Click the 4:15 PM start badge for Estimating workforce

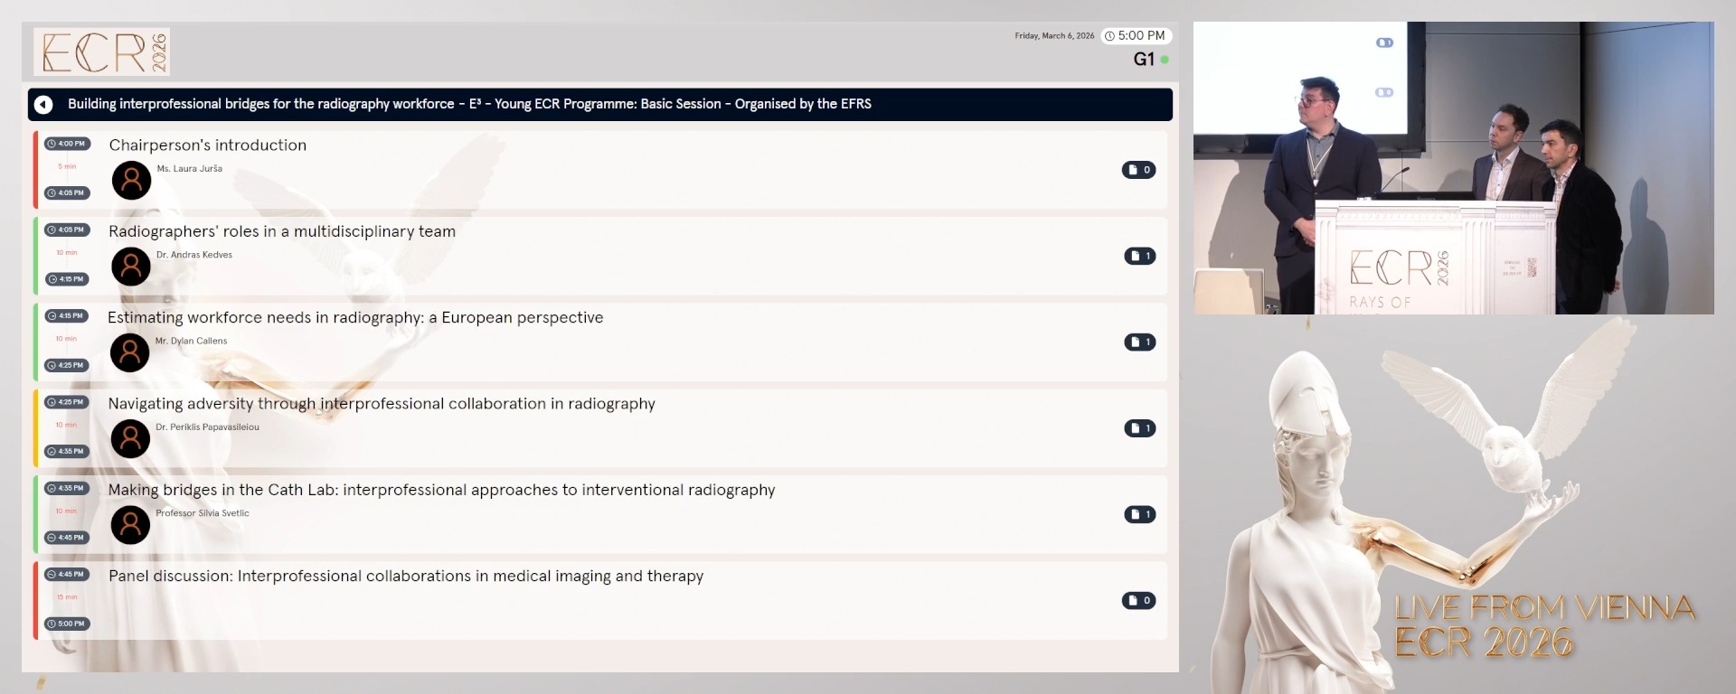[x=67, y=315]
